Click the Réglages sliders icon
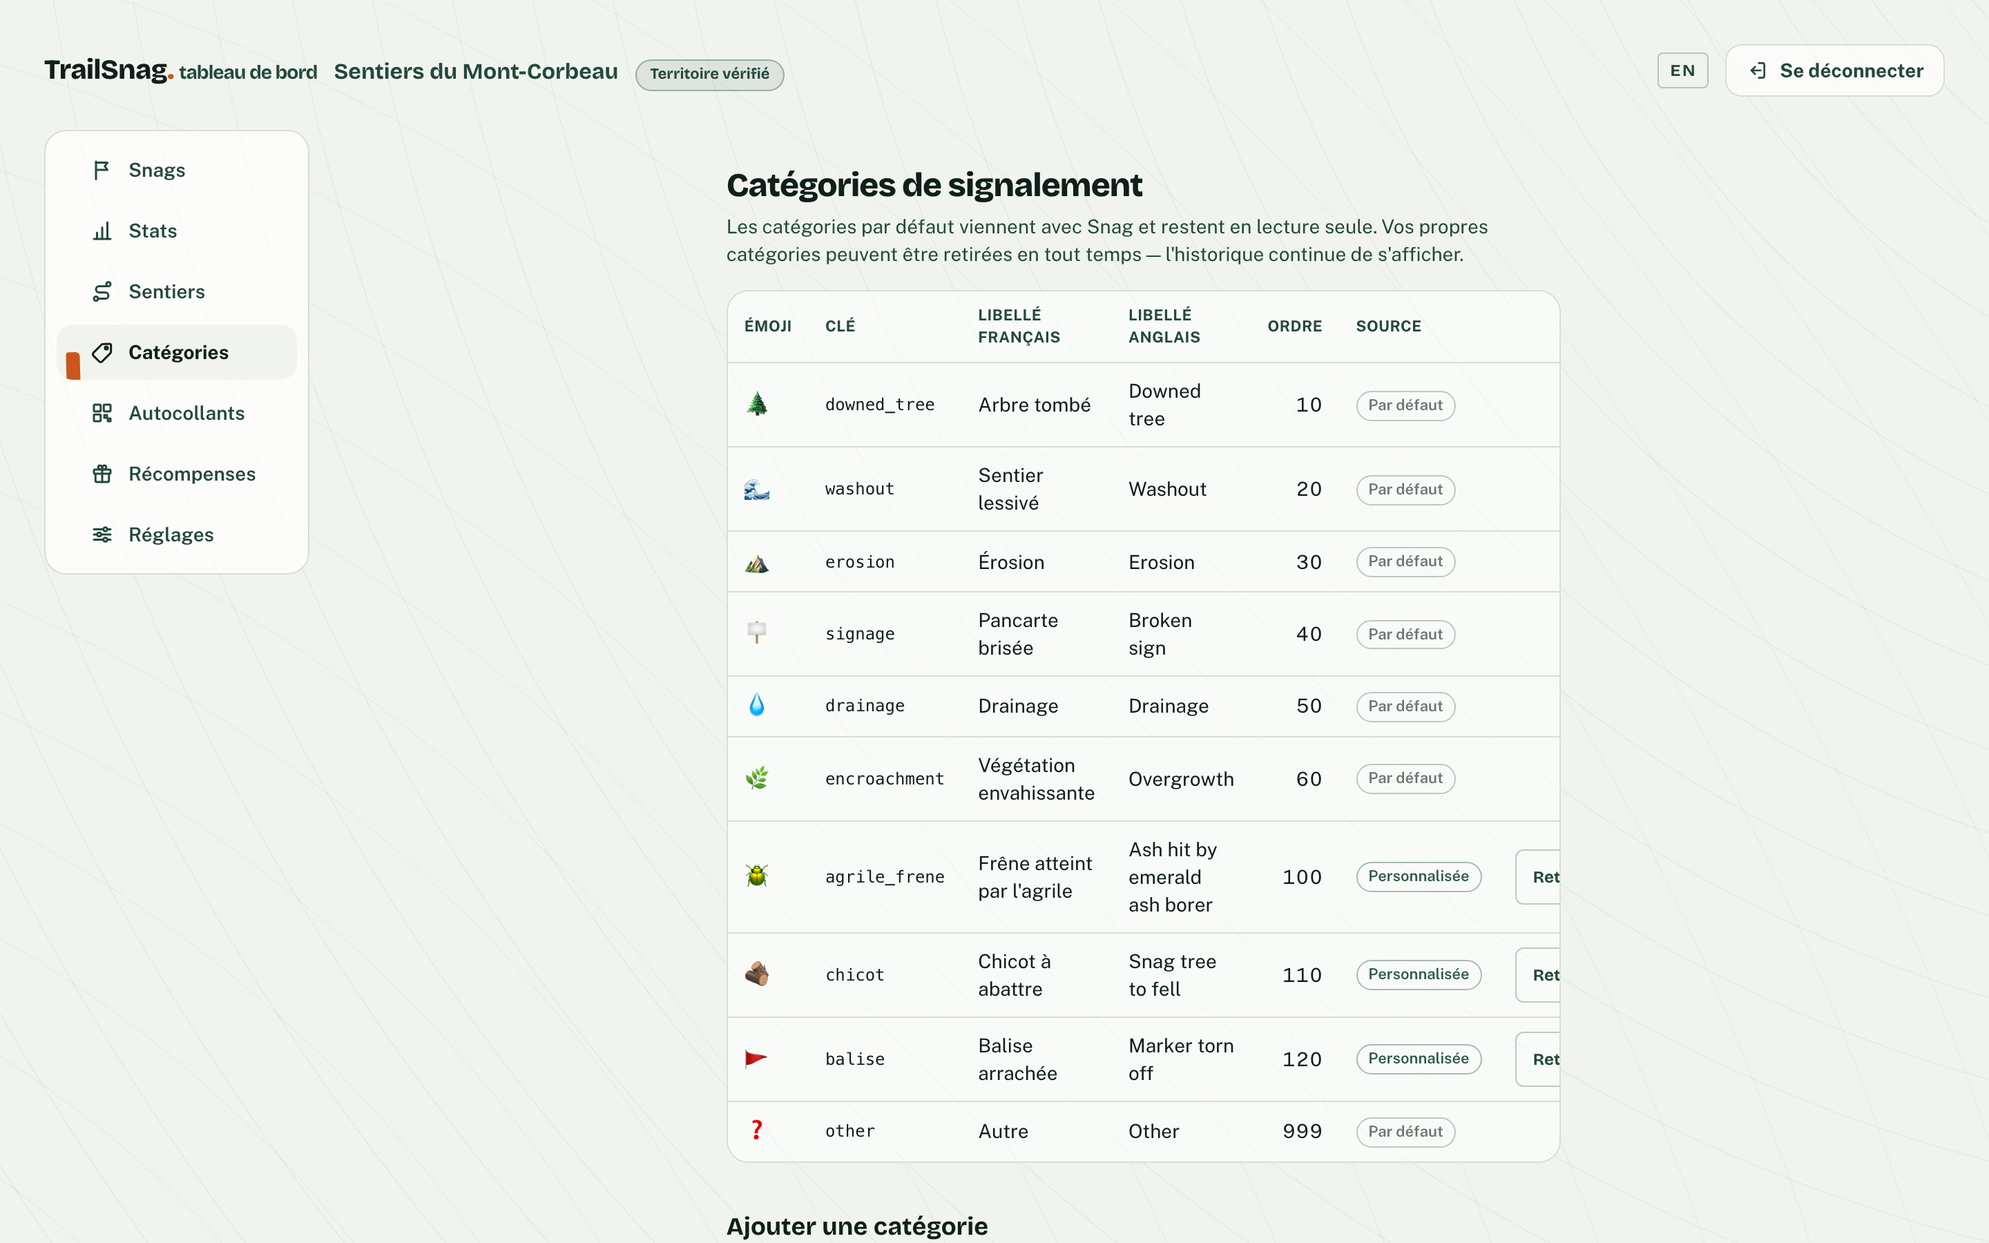This screenshot has height=1243, width=1989. pyautogui.click(x=102, y=535)
